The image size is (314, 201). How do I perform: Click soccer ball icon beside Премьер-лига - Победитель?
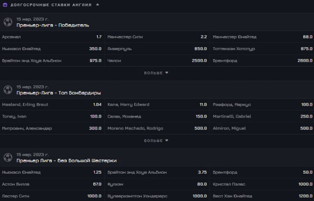point(8,22)
